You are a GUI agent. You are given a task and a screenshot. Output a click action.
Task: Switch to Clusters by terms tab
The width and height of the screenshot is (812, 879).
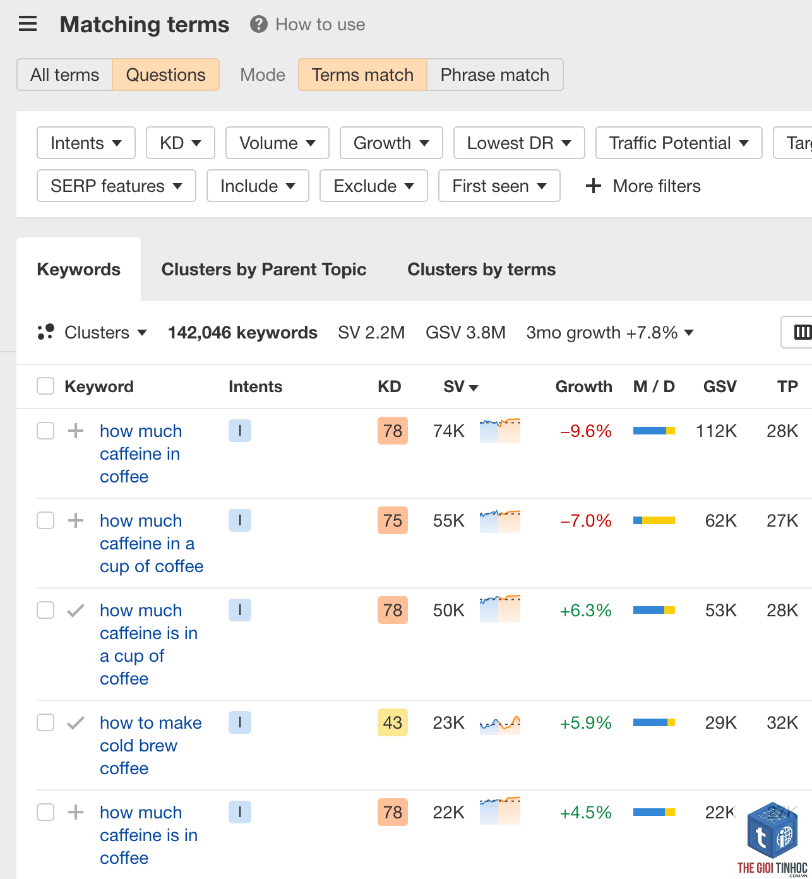[482, 269]
